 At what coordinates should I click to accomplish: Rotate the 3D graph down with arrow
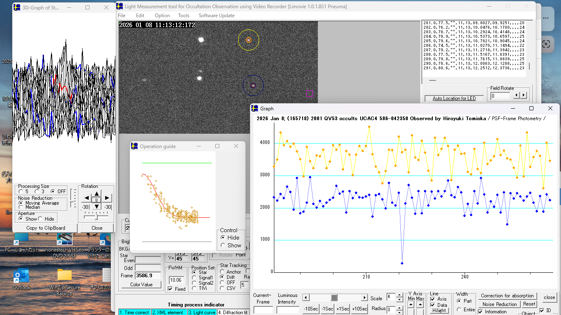tap(97, 206)
